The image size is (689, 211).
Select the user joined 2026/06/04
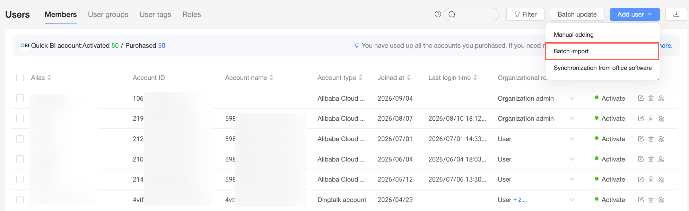pyautogui.click(x=20, y=159)
